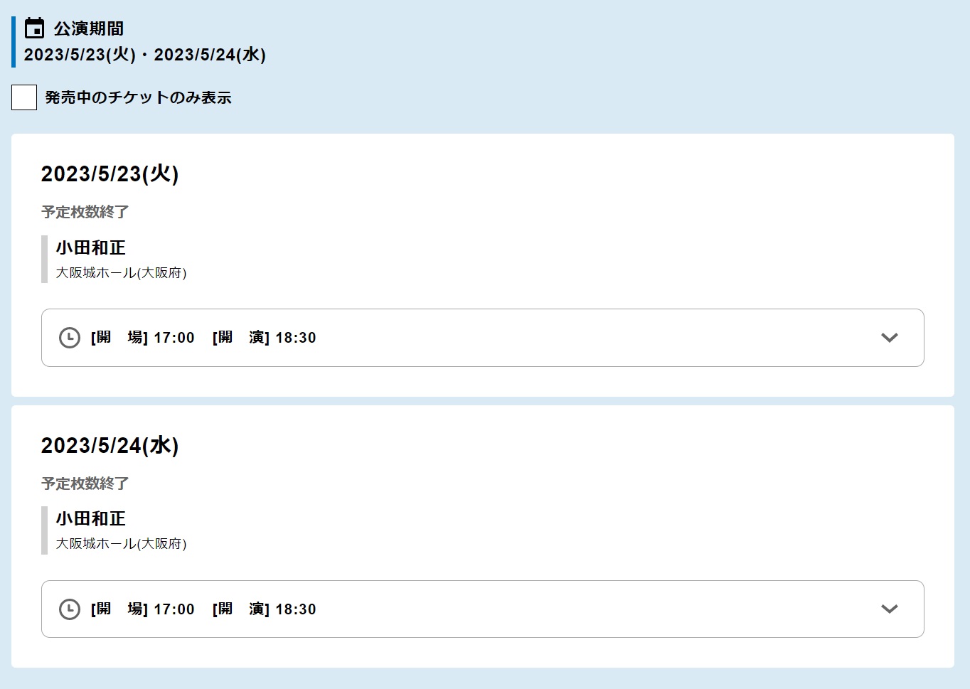This screenshot has width=970, height=689.
Task: Click the 公演期間 heading label
Action: click(x=89, y=29)
